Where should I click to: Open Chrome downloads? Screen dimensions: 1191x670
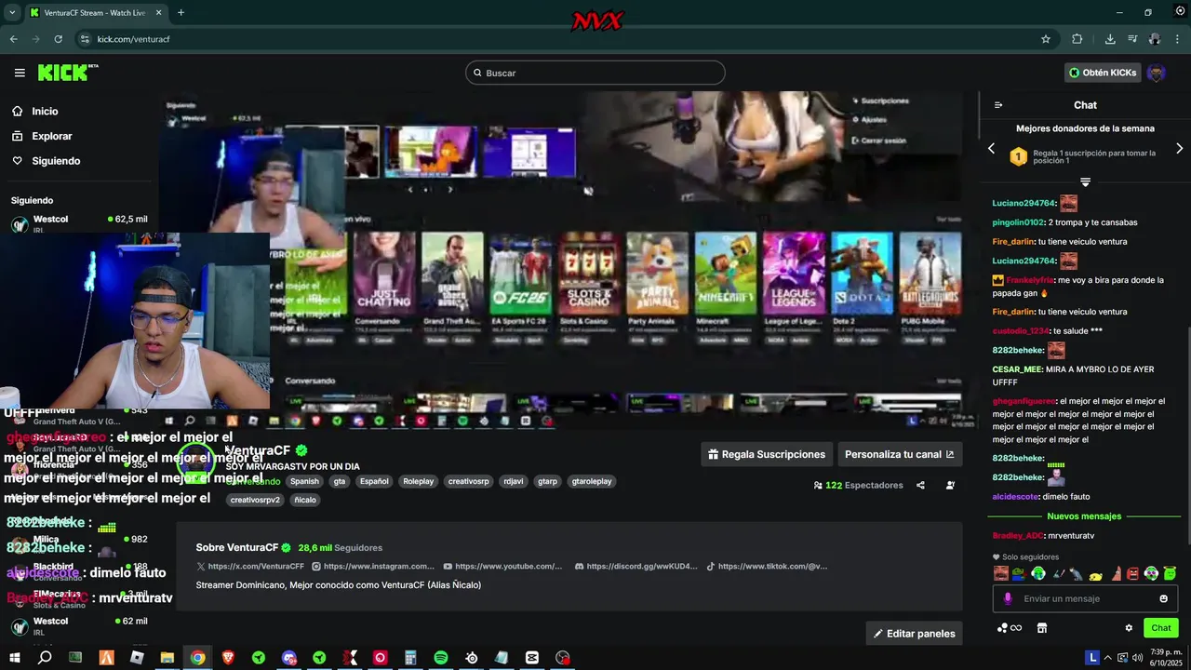tap(1110, 39)
